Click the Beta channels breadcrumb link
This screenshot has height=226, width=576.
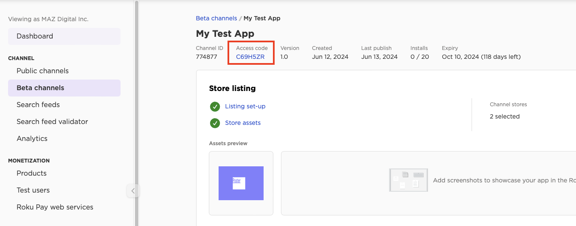coord(216,18)
